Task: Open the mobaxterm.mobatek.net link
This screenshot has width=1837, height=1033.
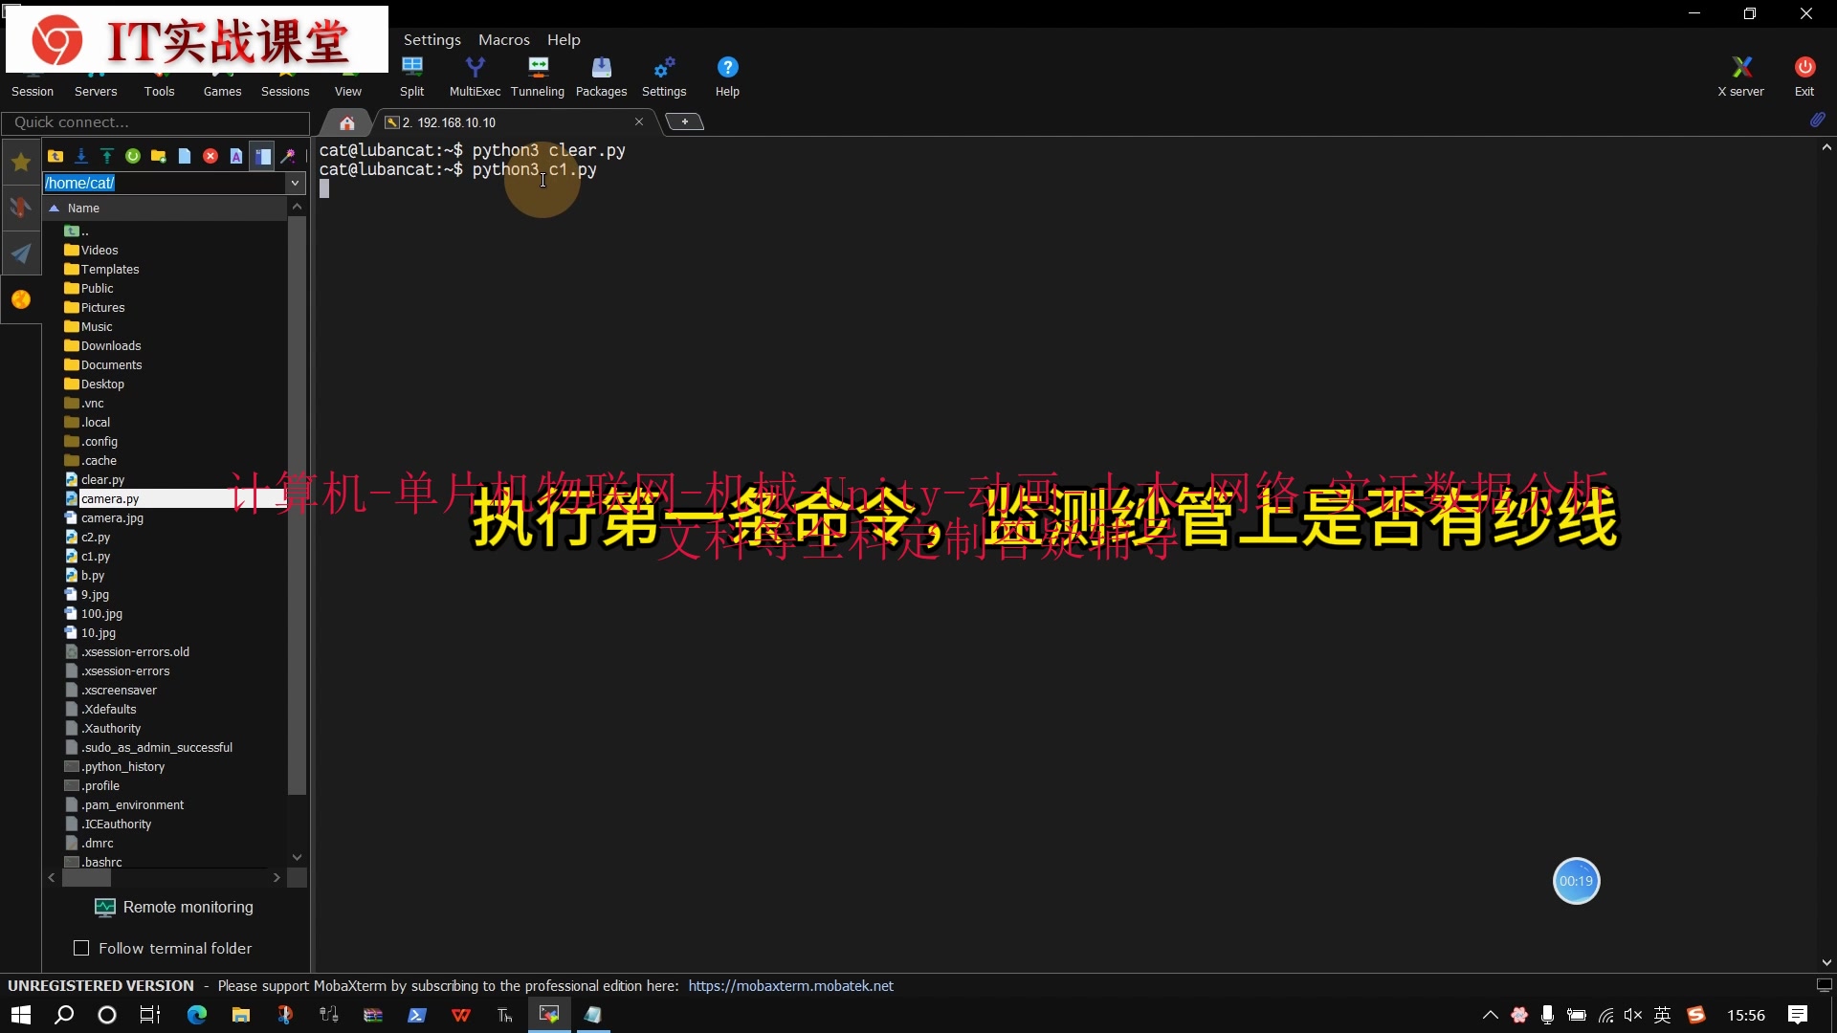Action: click(x=790, y=985)
